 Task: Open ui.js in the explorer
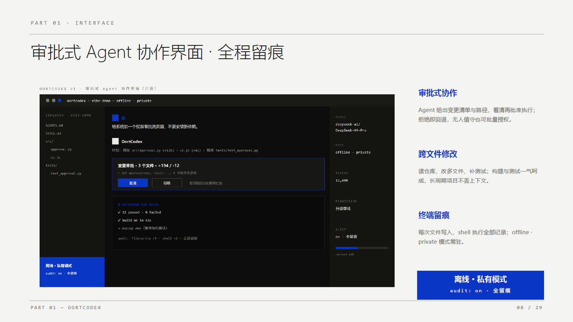tap(55, 157)
